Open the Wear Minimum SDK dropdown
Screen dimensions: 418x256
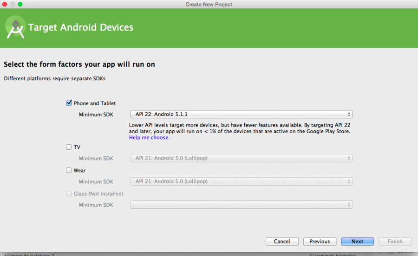tap(242, 181)
